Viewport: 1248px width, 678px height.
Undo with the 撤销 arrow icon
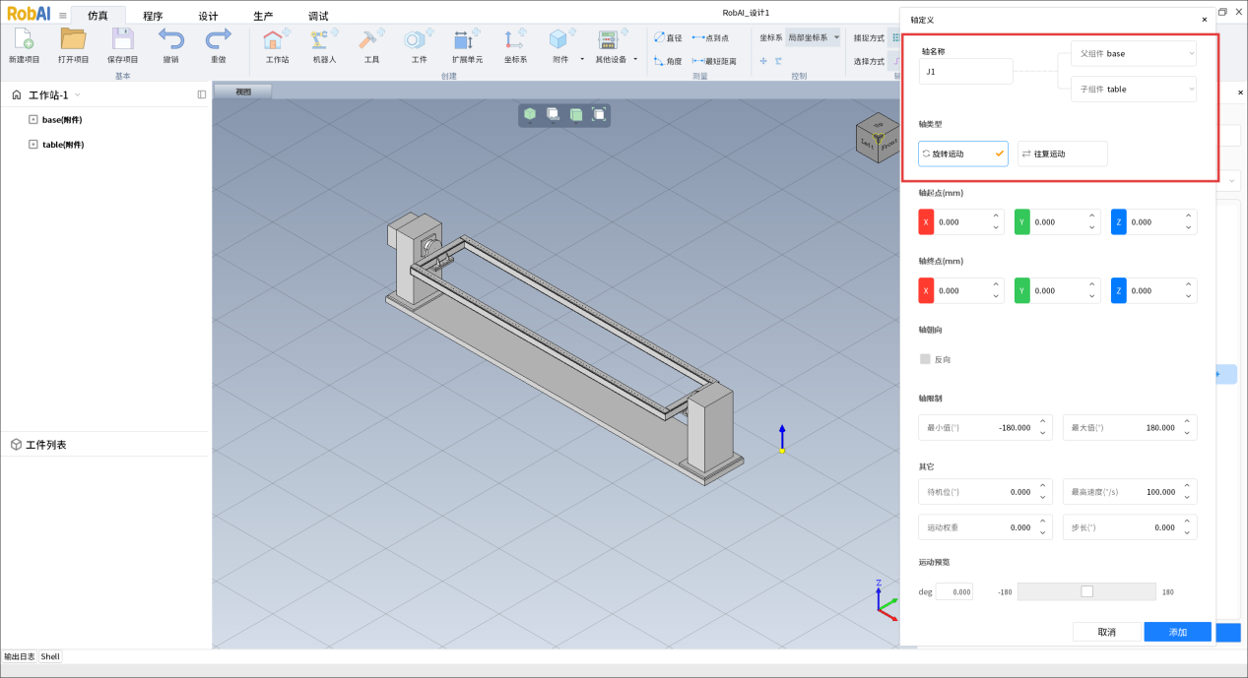[170, 40]
